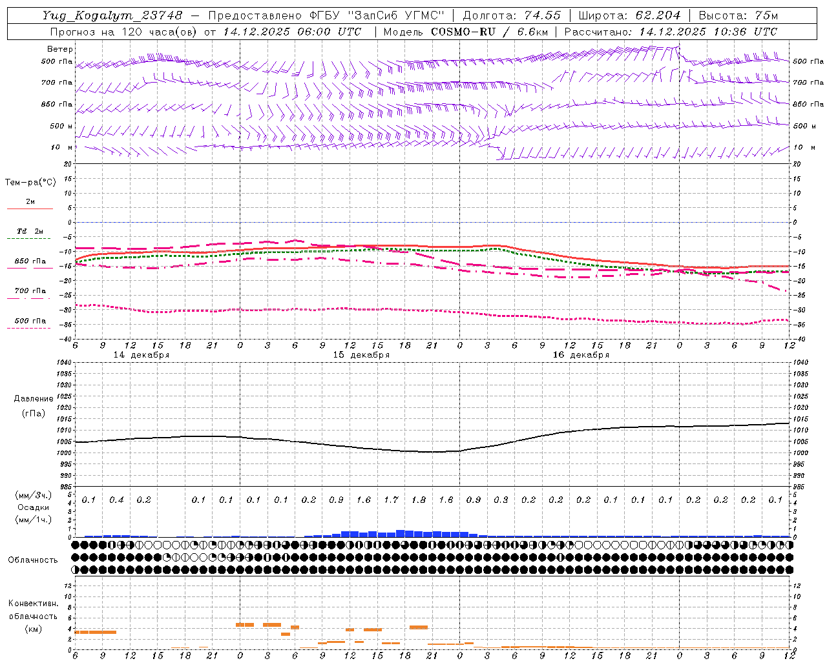Select the '0.3' precipitation value
The width and height of the screenshot is (827, 661).
point(501,500)
